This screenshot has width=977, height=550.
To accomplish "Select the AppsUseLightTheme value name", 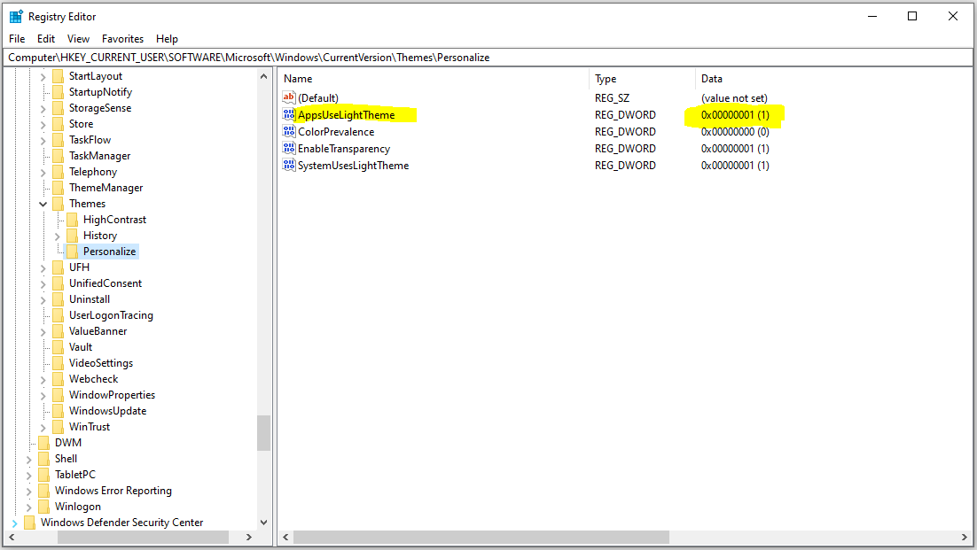I will pos(347,114).
